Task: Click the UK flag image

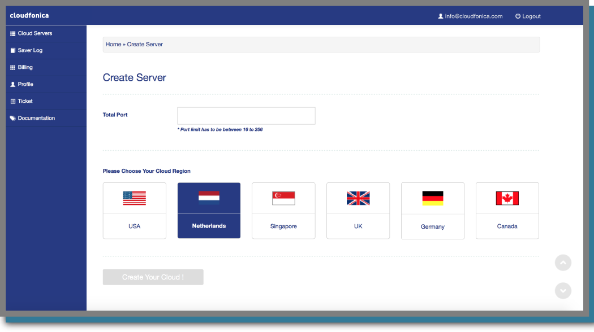Action: tap(358, 198)
